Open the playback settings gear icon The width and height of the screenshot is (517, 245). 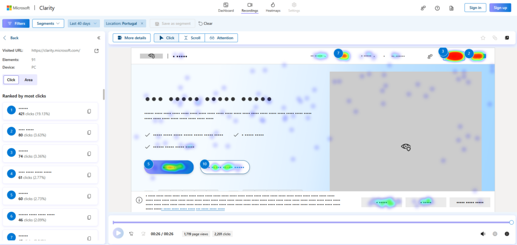[495, 234]
